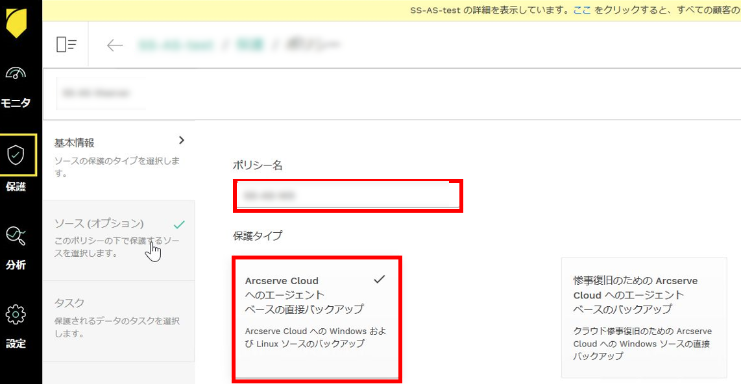
Task: Click the モニタ label in sidebar
Action: click(x=16, y=102)
